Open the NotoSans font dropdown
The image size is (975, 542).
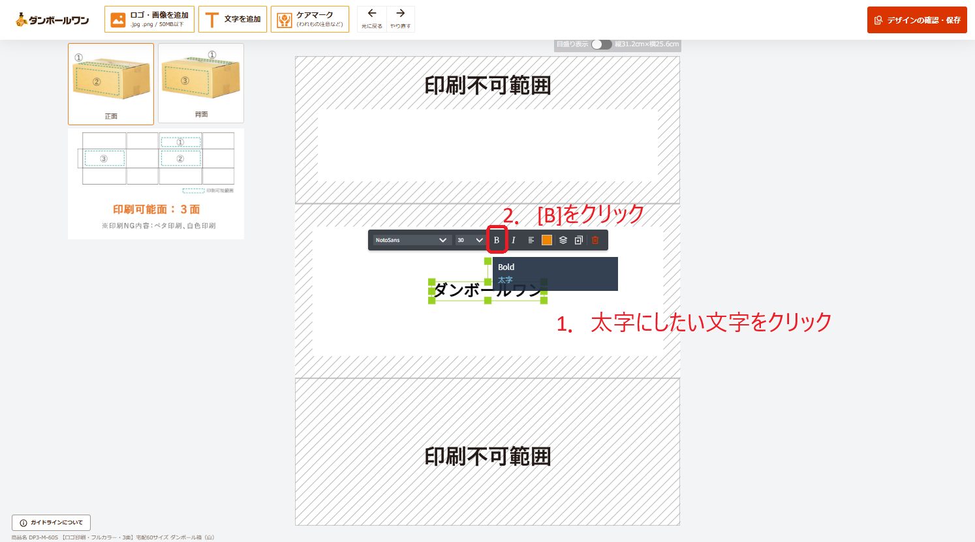click(411, 240)
